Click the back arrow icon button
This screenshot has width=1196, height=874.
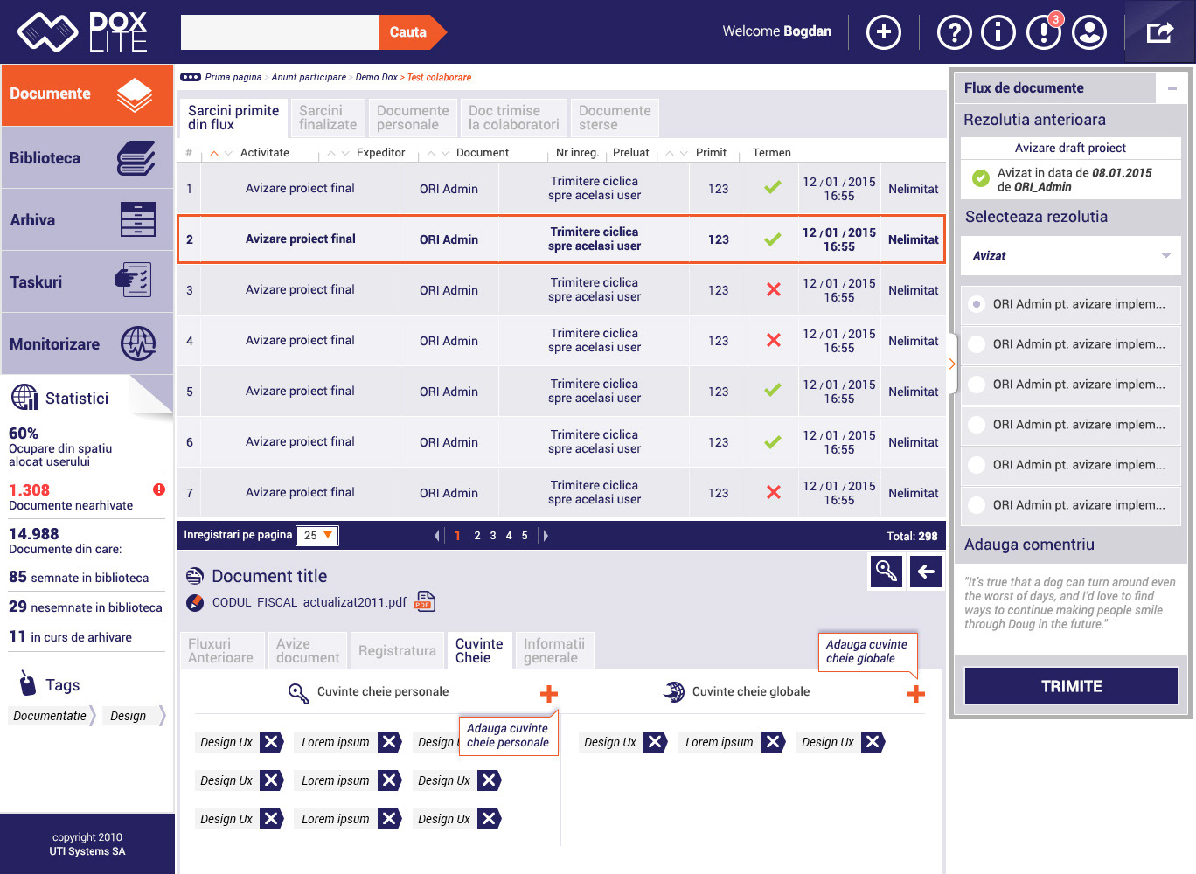(926, 572)
